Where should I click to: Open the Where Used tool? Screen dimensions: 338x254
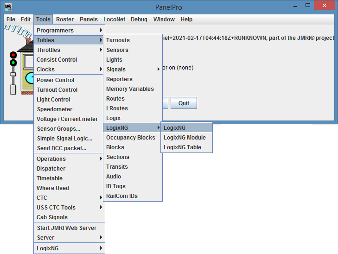[69, 188]
